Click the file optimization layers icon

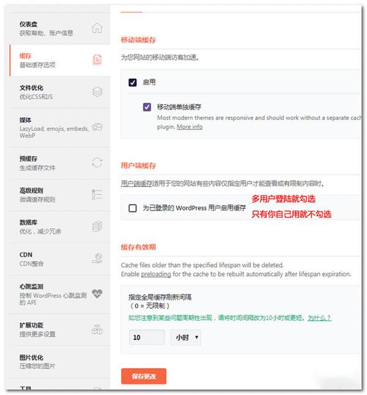(x=97, y=92)
